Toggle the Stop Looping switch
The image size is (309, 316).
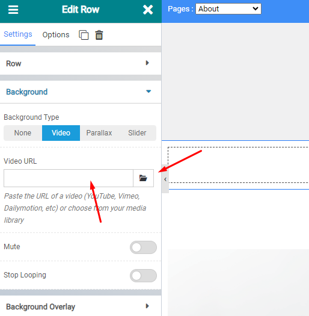143,276
